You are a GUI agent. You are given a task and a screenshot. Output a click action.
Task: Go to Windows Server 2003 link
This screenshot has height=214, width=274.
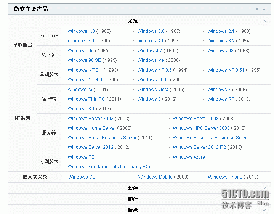(91, 119)
